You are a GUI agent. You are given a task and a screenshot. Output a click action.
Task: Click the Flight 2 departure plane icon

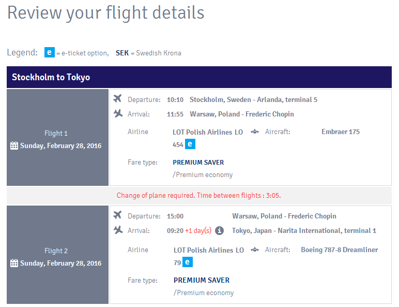tap(118, 215)
